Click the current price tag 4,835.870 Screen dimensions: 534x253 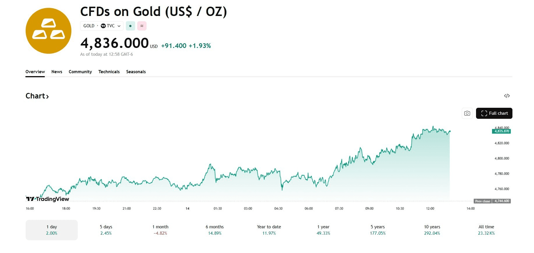click(x=502, y=131)
